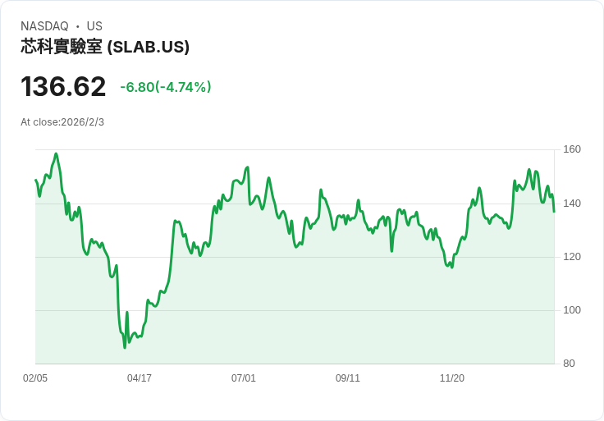Select the 120 y-axis label
This screenshot has width=604, height=421.
(572, 257)
